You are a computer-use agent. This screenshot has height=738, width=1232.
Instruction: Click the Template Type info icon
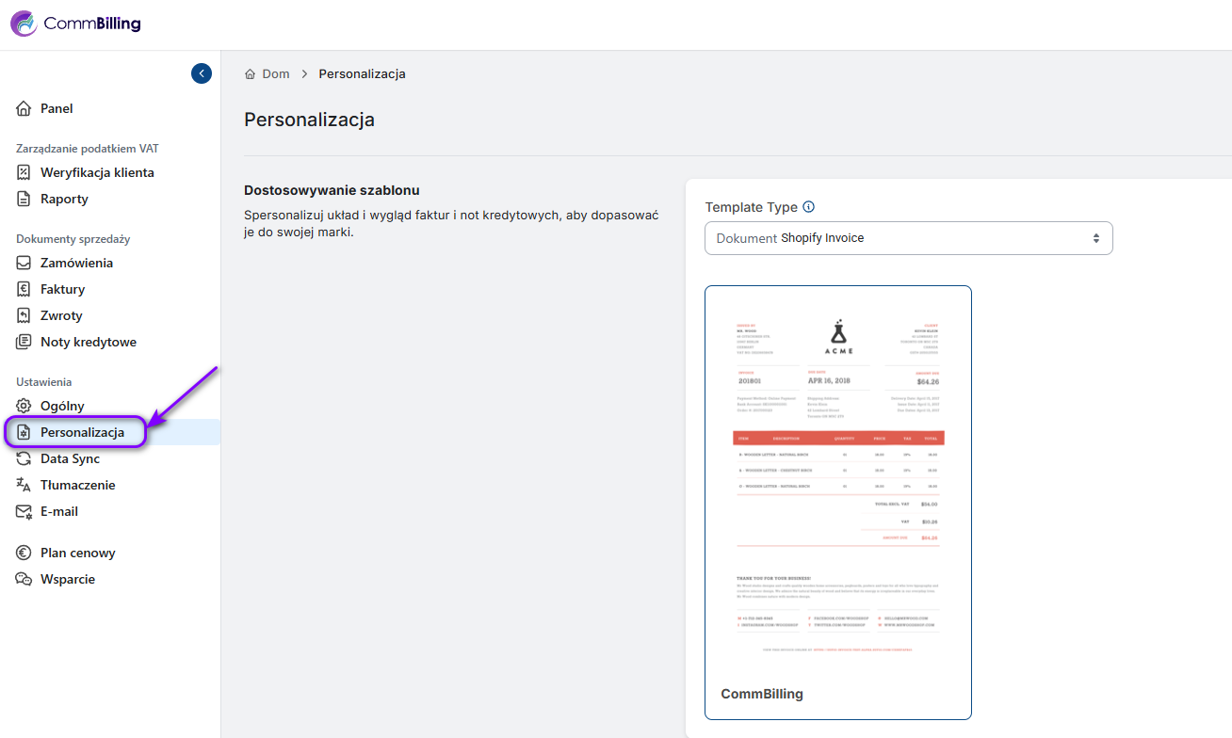coord(808,207)
